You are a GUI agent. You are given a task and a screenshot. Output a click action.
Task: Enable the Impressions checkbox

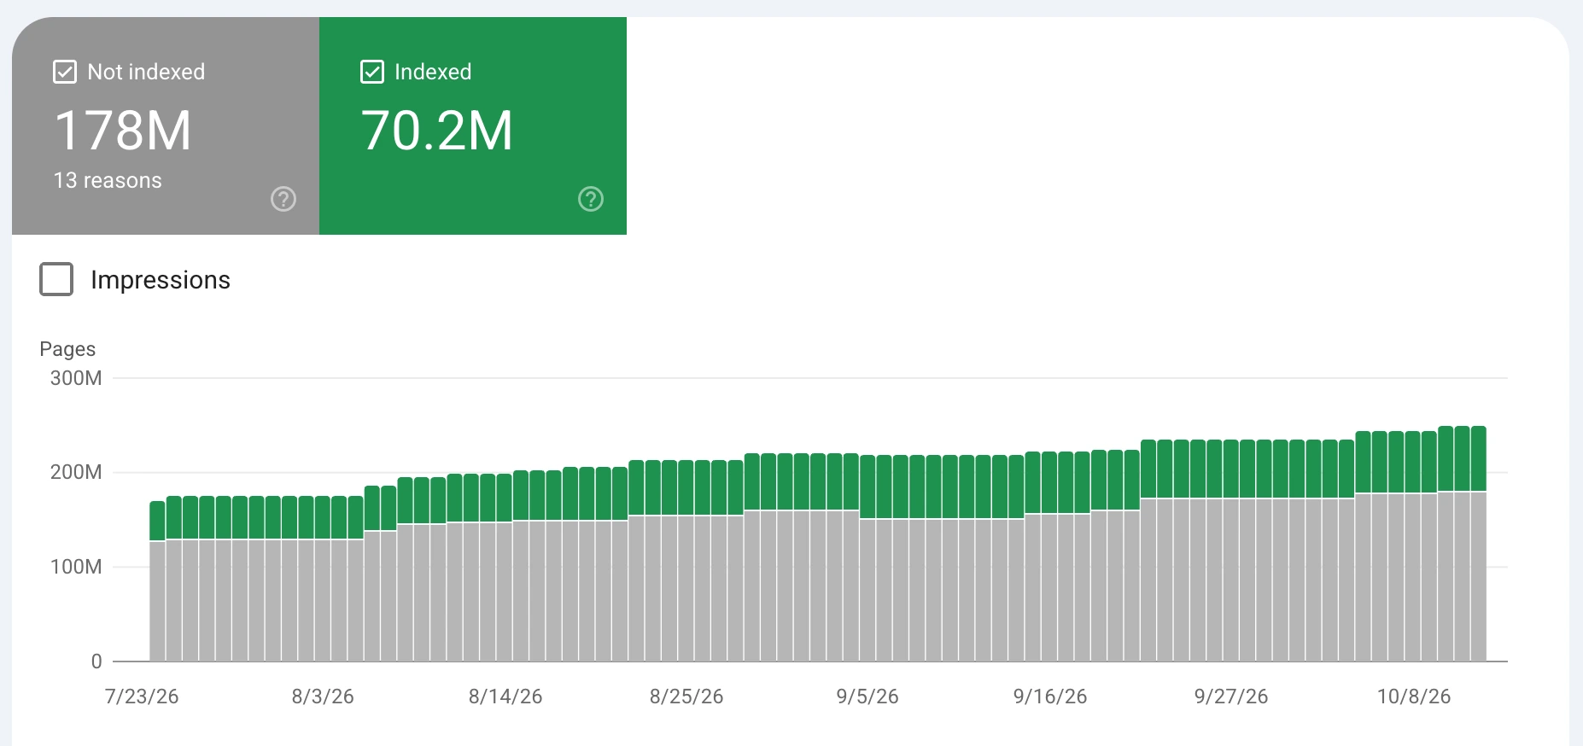[x=56, y=279]
